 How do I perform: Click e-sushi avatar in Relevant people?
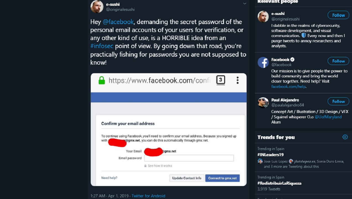coord(263,17)
